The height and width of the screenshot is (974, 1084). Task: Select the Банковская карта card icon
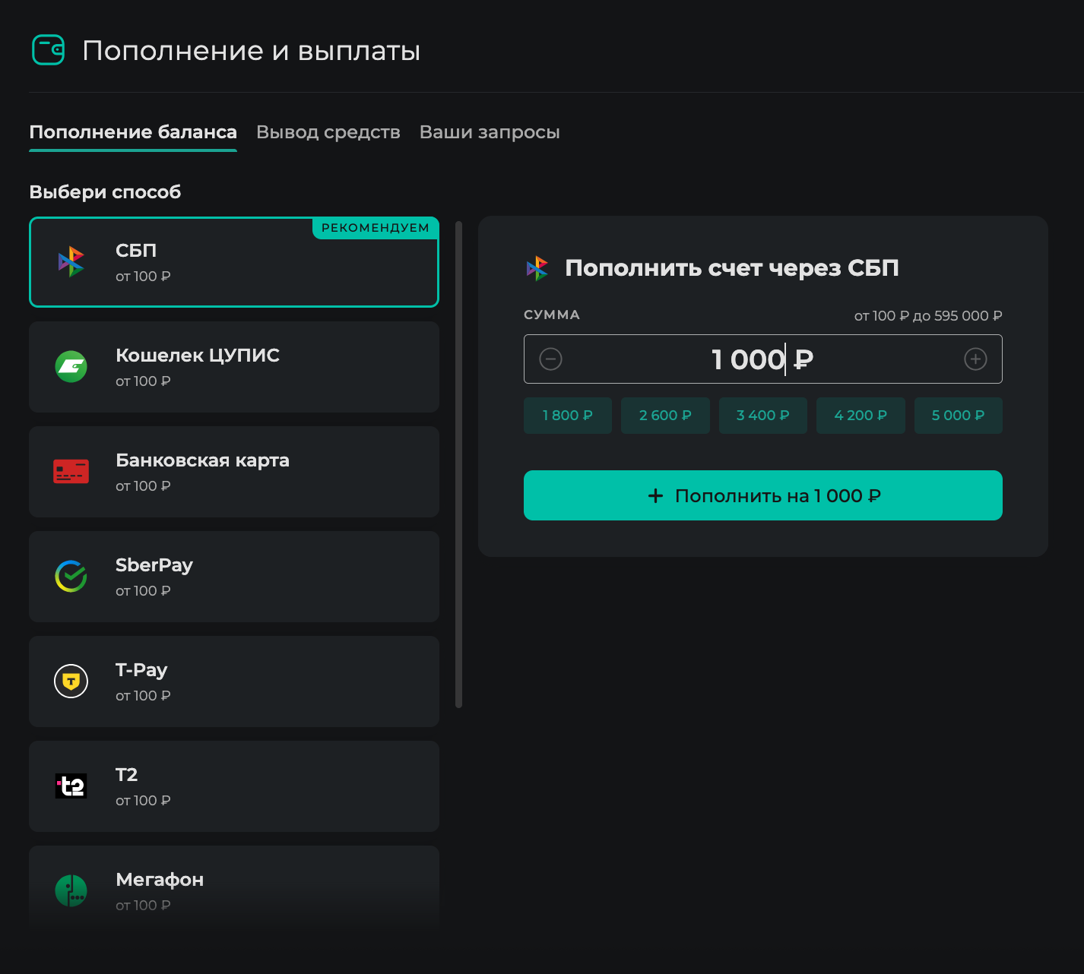point(71,471)
